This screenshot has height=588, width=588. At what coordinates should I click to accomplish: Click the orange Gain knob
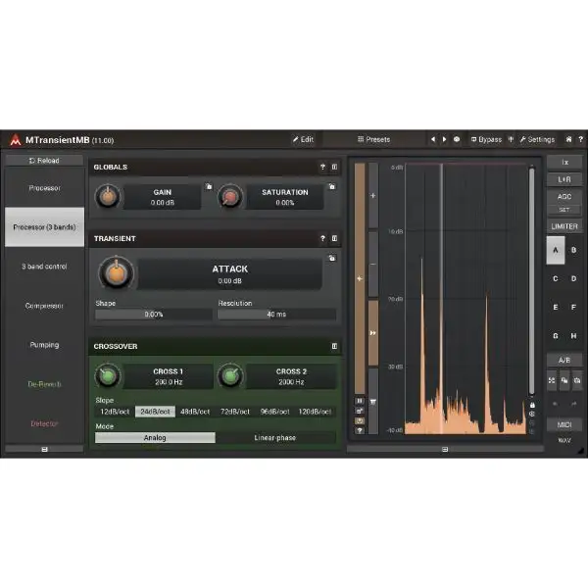coord(108,197)
